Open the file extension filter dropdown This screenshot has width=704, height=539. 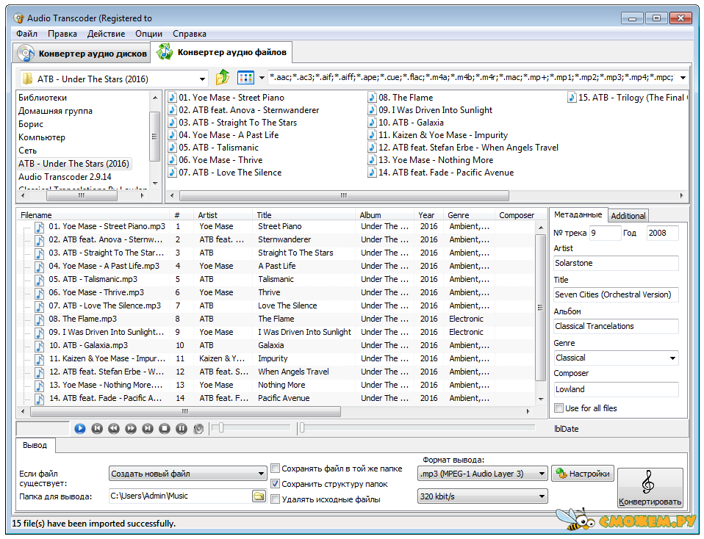coord(683,78)
